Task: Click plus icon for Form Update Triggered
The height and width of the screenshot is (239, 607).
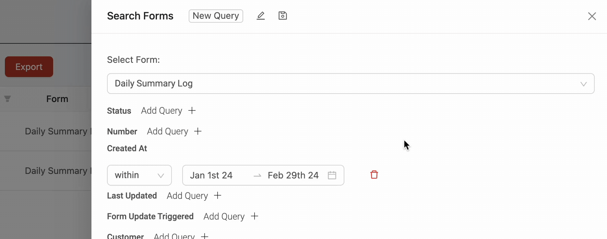Action: (255, 216)
